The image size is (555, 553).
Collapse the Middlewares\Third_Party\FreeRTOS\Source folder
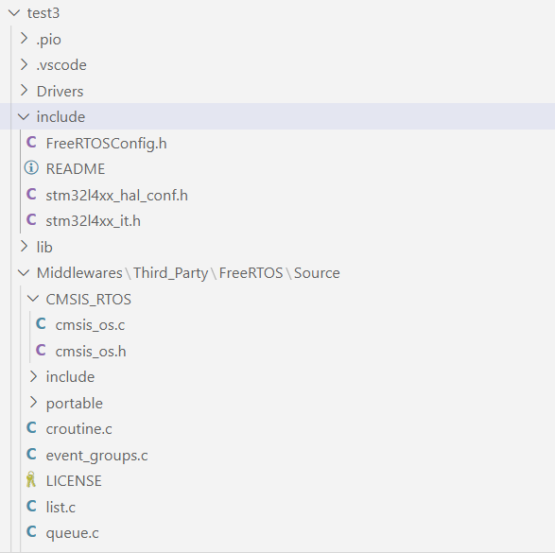pos(24,273)
